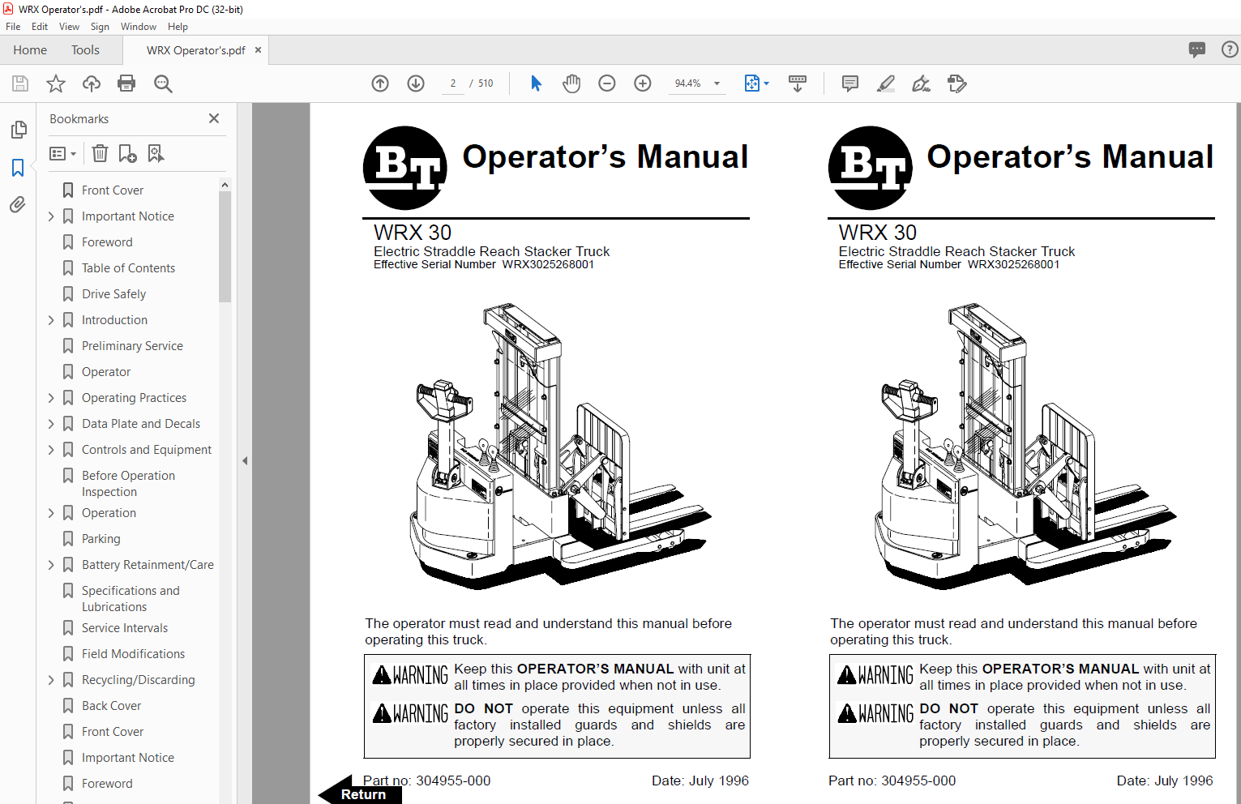This screenshot has width=1241, height=804.
Task: Delete the selected bookmark with trash icon
Action: 100,153
